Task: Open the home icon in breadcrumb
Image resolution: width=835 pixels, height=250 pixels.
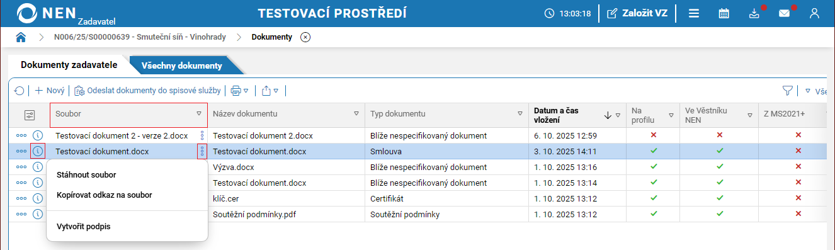Action: pyautogui.click(x=21, y=37)
